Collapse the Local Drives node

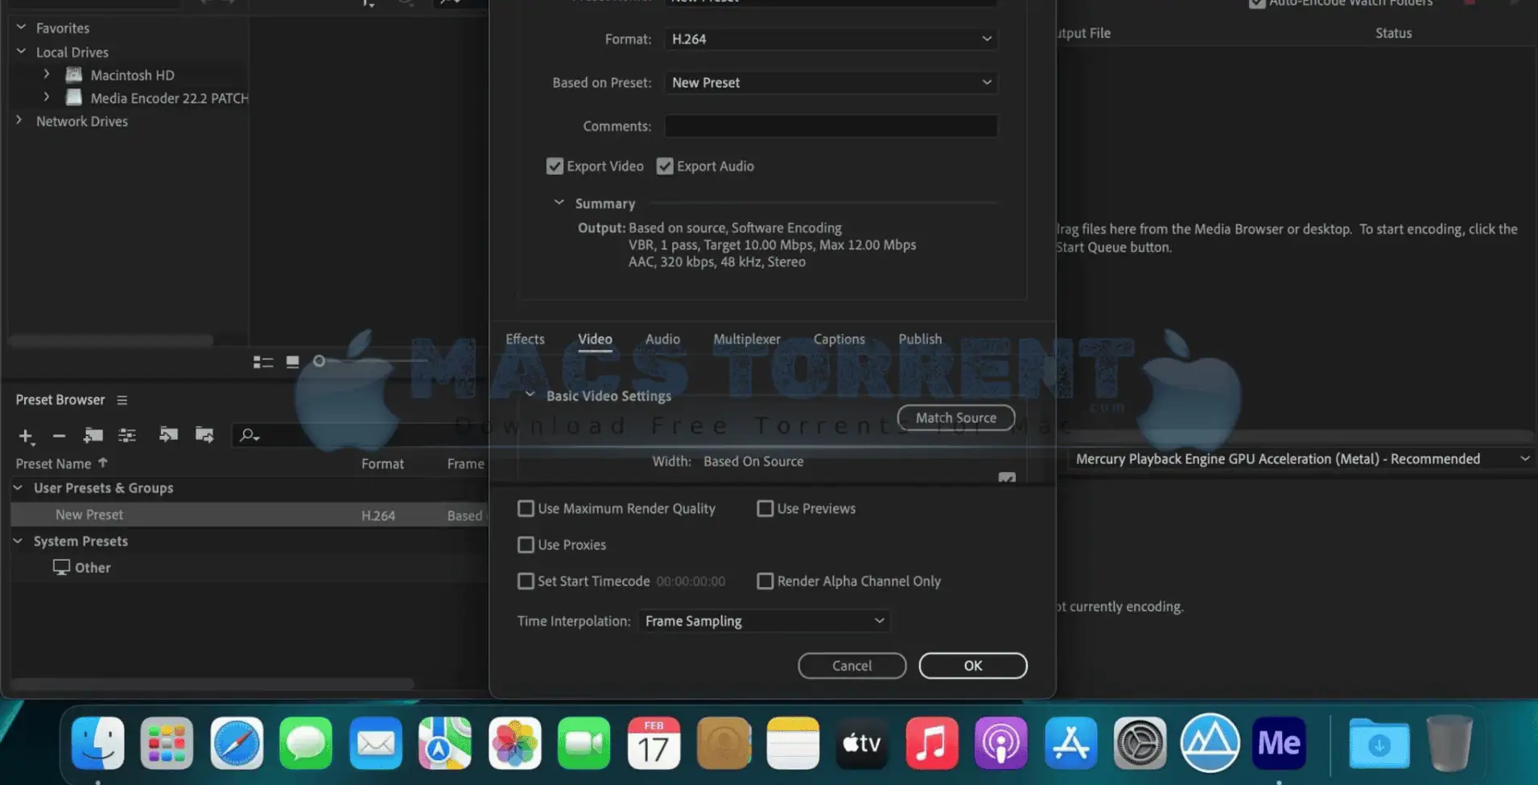pos(21,51)
